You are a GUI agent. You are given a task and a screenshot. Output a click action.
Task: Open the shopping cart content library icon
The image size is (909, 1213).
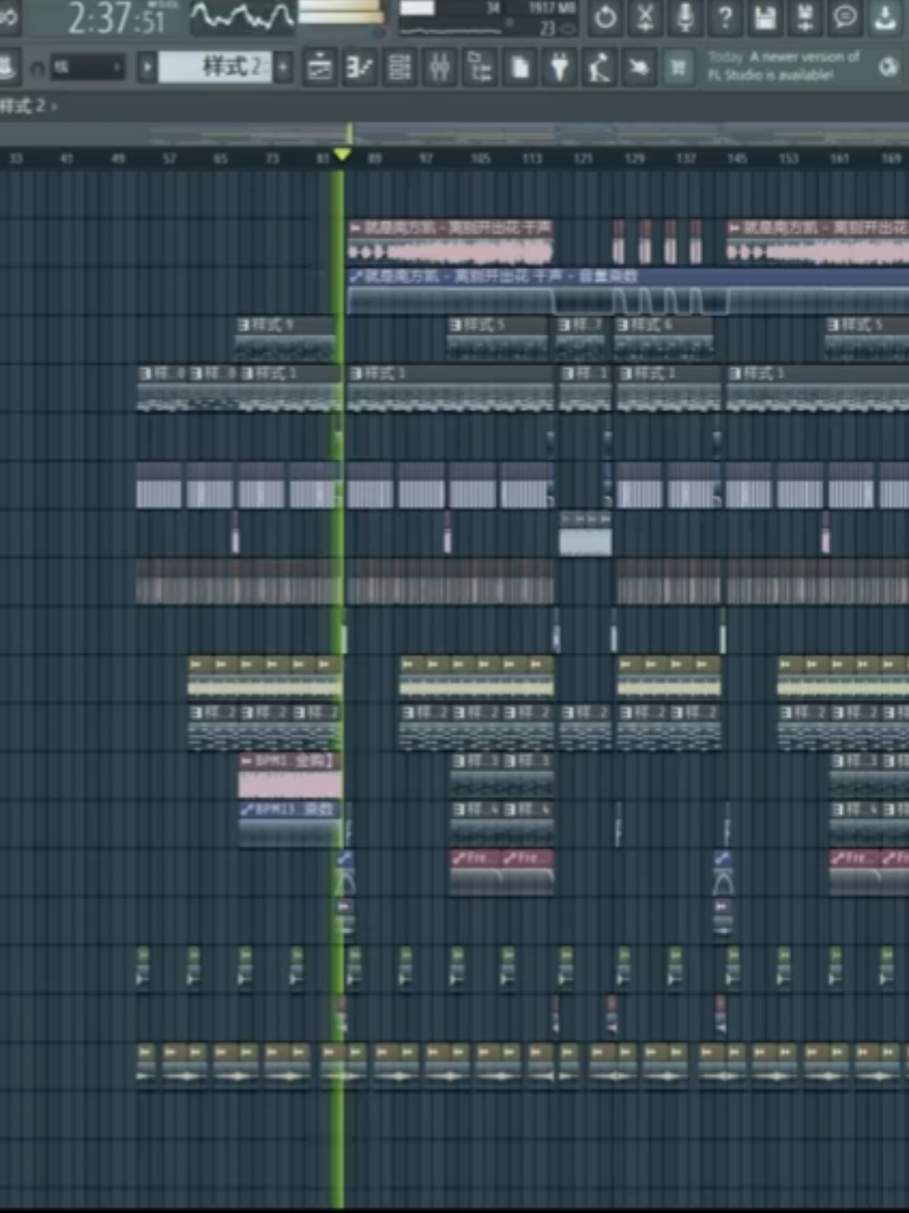click(x=679, y=68)
